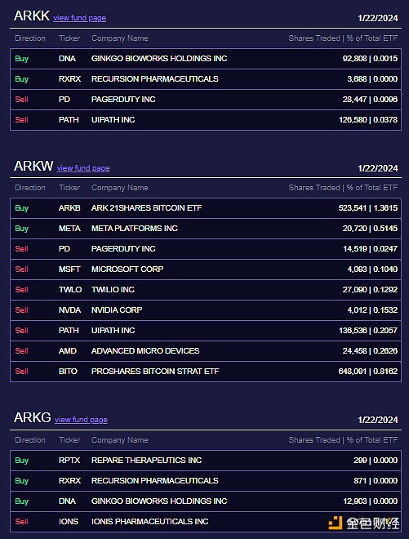Click the Direction column header in ARKK table
The image size is (409, 539).
click(x=30, y=38)
